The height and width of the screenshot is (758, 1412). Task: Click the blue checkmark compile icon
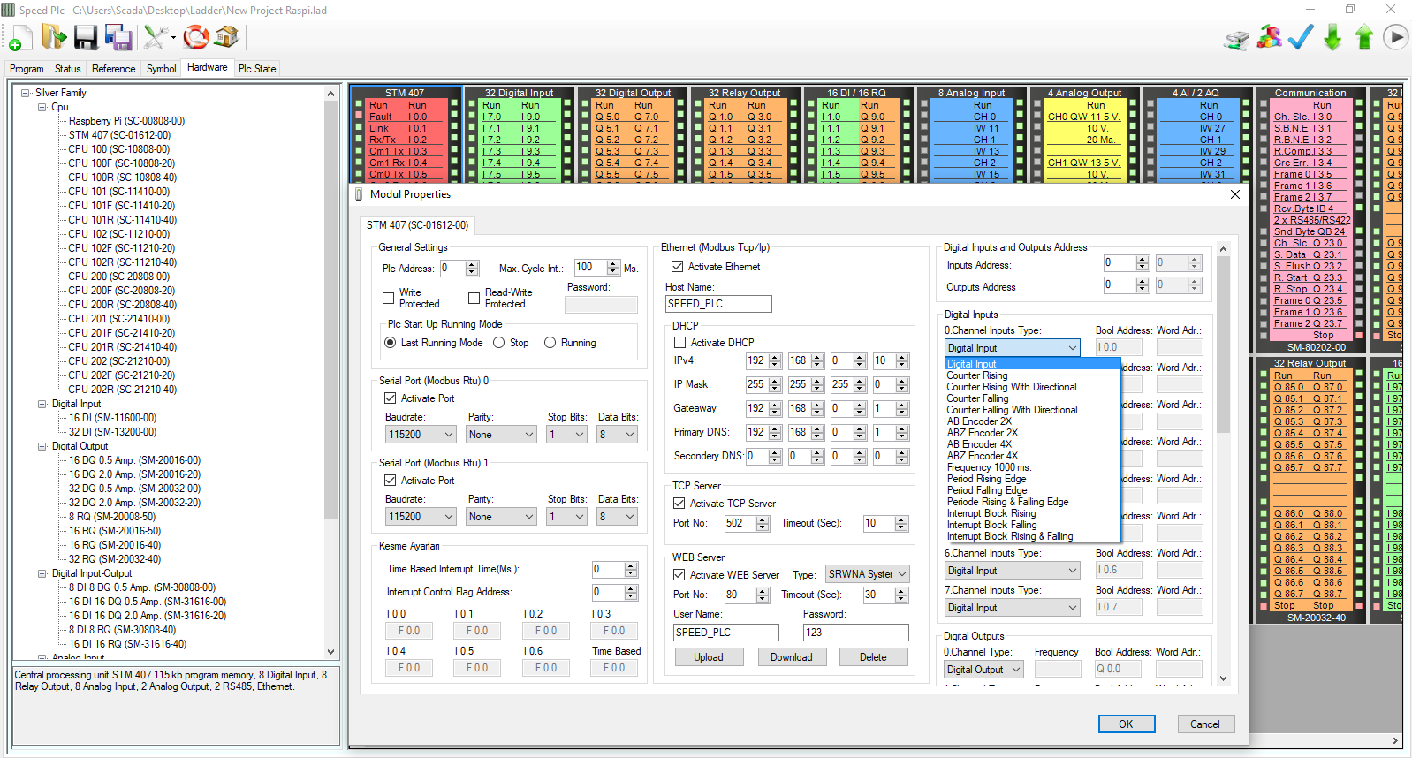click(x=1301, y=37)
